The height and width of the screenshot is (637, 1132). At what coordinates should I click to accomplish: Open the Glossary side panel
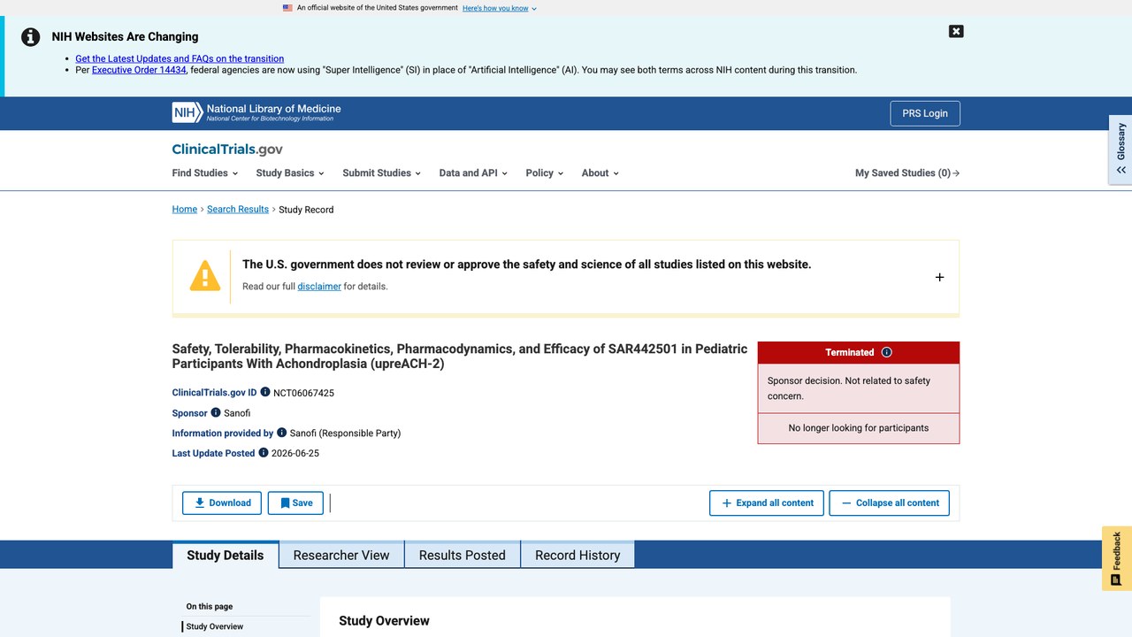(1121, 149)
